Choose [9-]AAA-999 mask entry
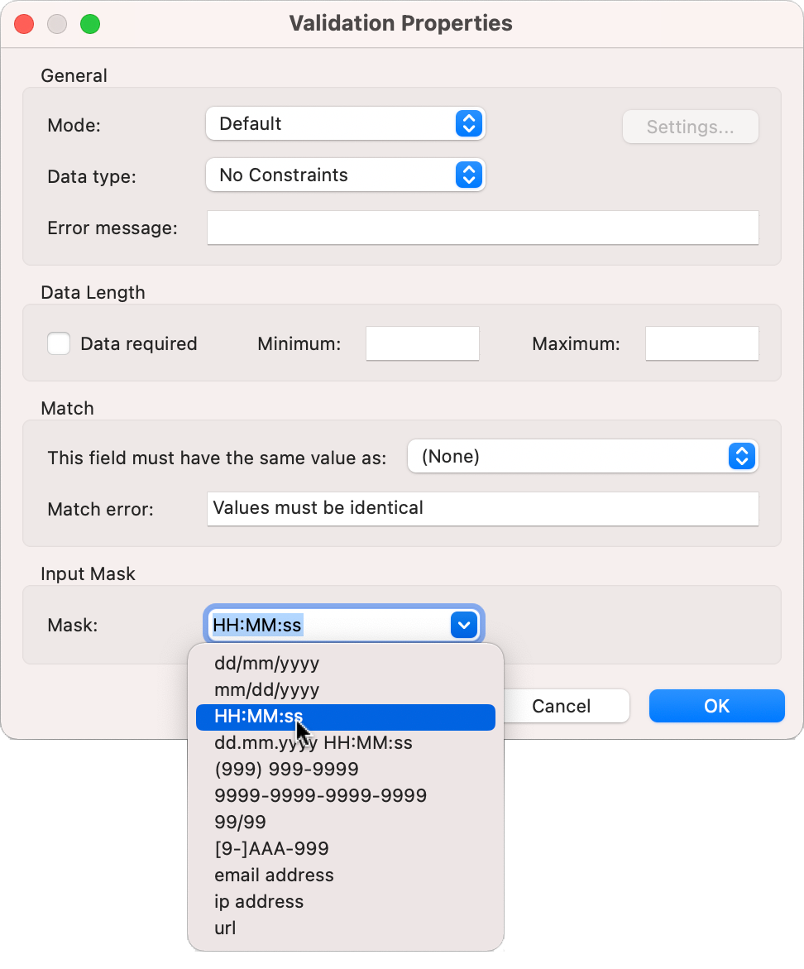The image size is (804, 969). click(x=271, y=849)
